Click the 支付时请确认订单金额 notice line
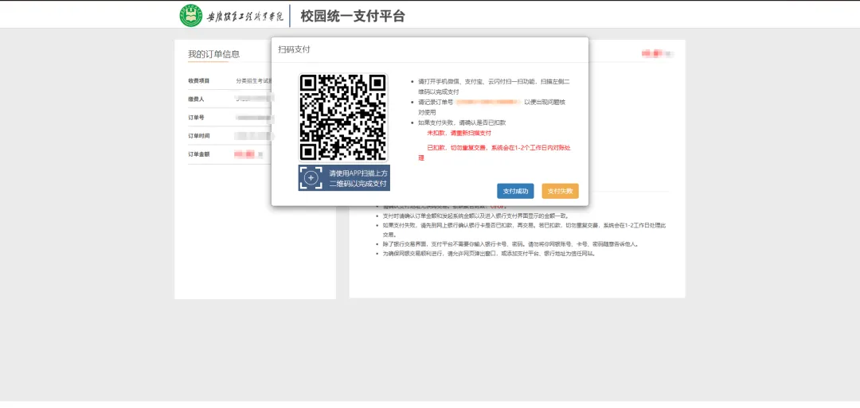Screen dimensions: 860x408 (475, 216)
